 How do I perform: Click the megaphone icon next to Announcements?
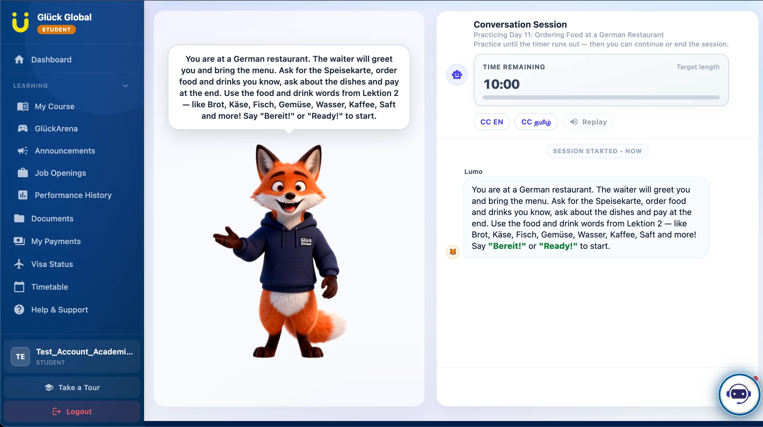point(23,151)
